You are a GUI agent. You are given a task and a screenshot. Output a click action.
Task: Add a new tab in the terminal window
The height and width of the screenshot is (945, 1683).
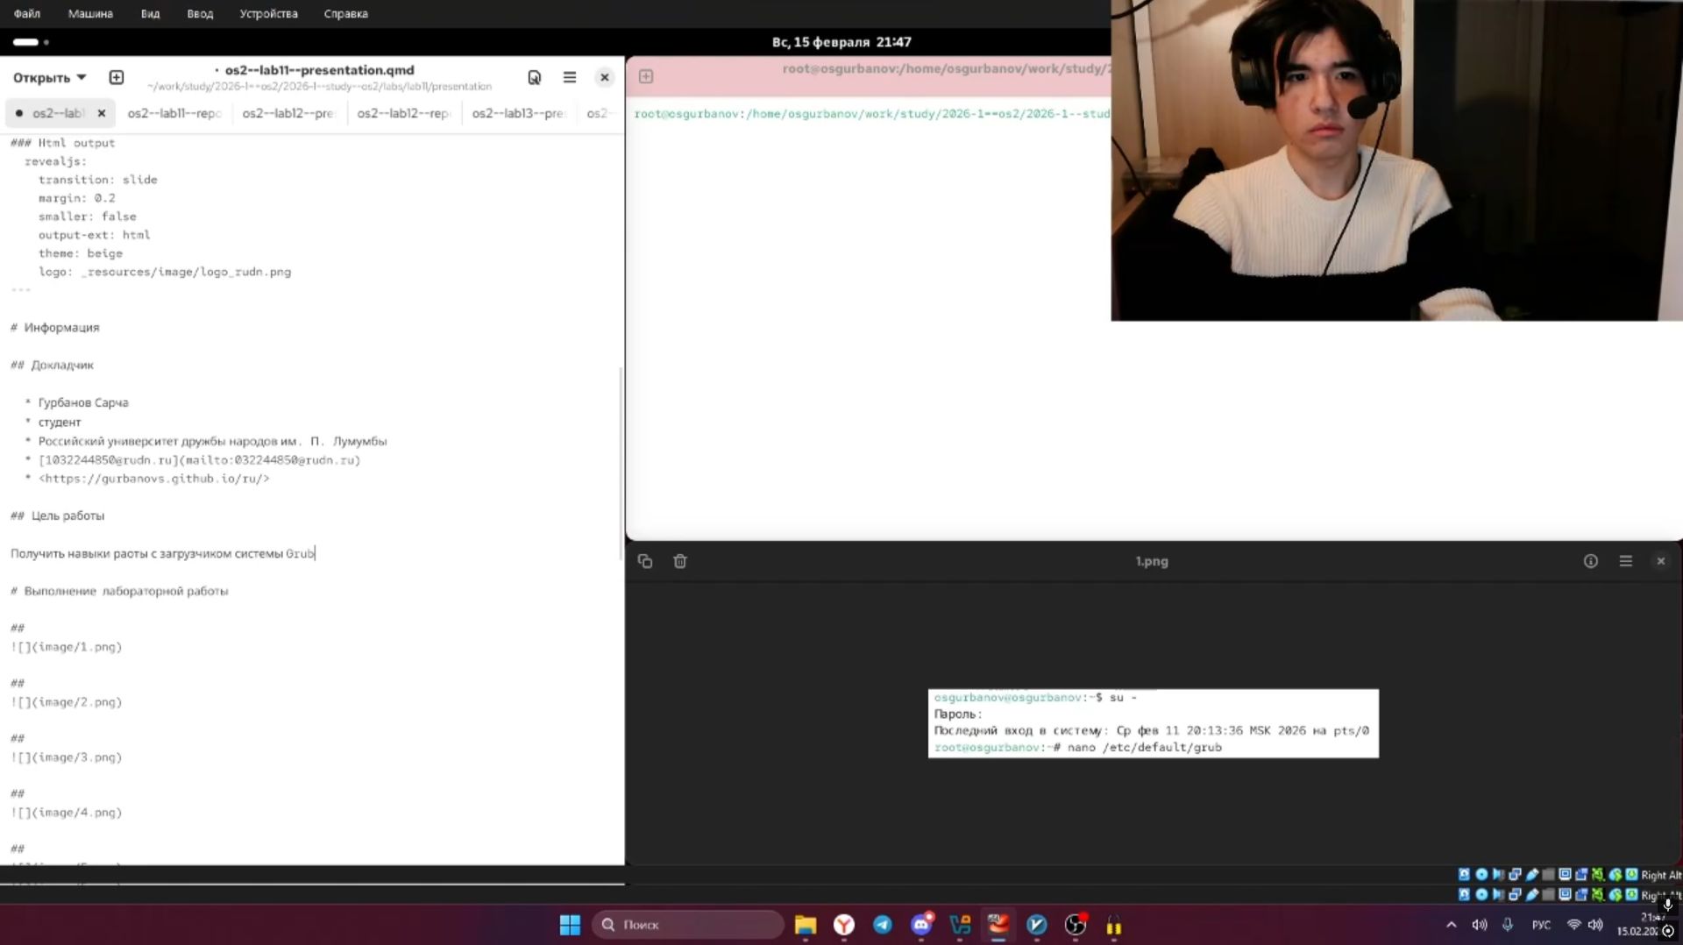pos(646,76)
